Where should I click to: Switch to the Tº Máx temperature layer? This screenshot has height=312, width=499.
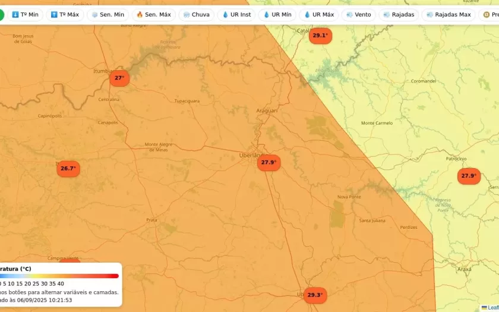[65, 14]
